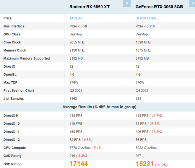
Task: Select the GeForce RTX 3060 8GB heading
Action: (159, 7)
